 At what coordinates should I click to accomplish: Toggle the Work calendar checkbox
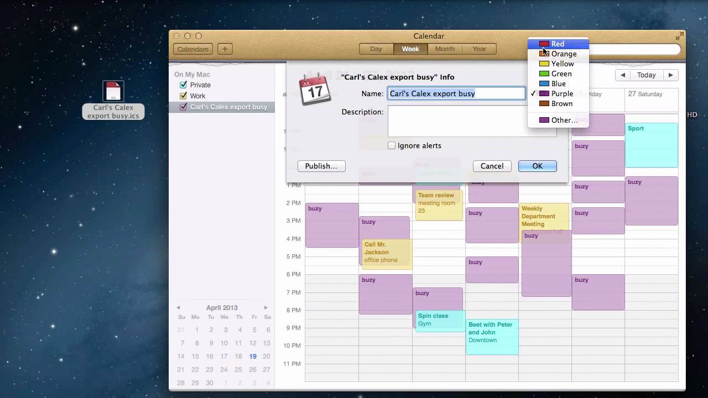click(183, 96)
